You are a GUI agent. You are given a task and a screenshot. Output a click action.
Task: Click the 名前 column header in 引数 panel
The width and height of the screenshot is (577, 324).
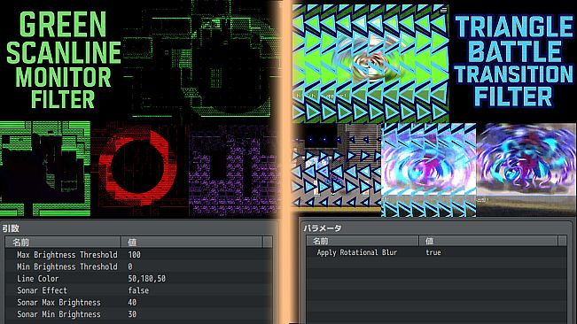pyautogui.click(x=63, y=242)
